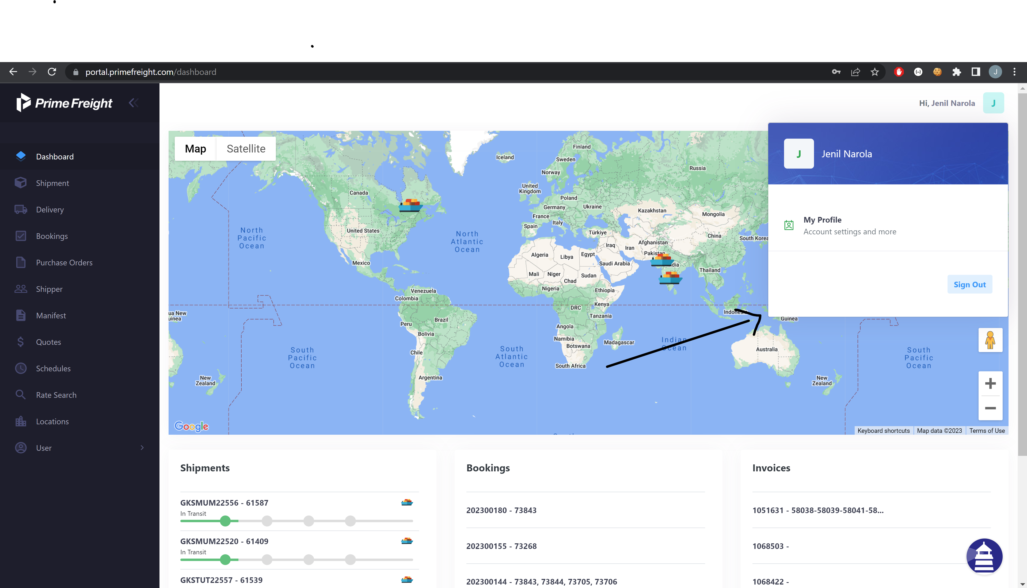Click the Street View pegman icon
1027x588 pixels.
point(990,340)
